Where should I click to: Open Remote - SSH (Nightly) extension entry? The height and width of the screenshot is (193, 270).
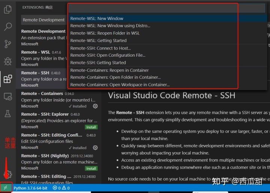tap(58, 162)
